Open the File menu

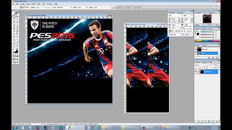(x=13, y=4)
